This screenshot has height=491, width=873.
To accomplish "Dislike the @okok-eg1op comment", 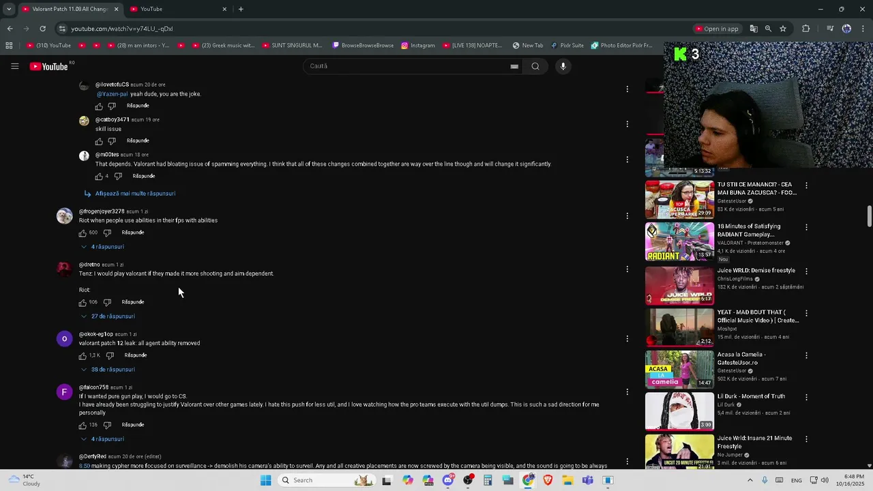I will pos(110,355).
